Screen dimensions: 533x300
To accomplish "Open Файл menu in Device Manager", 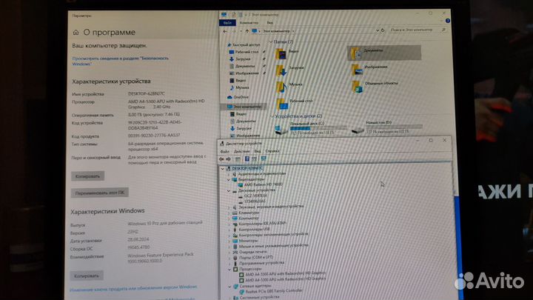I will [225, 152].
